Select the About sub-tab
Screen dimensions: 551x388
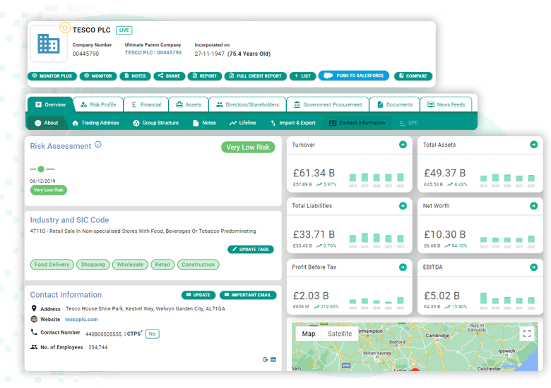tap(47, 123)
